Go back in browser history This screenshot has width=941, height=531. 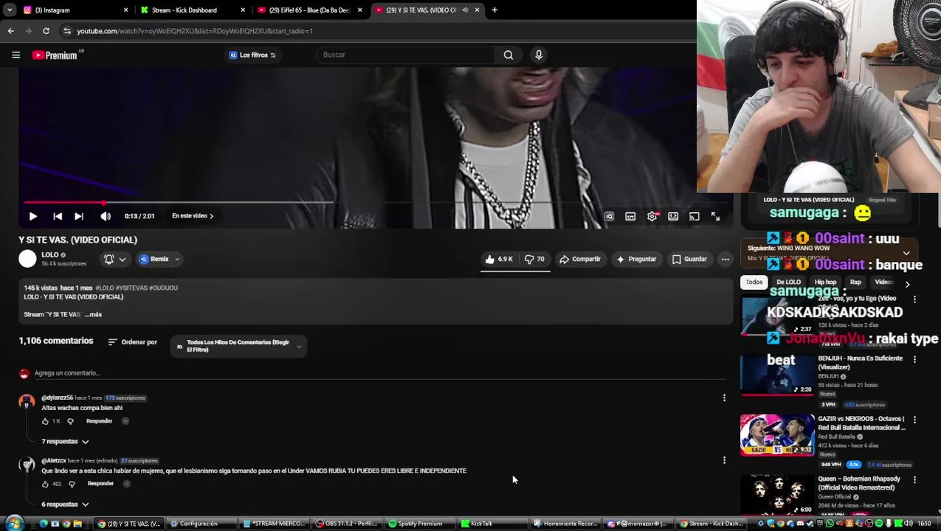(10, 31)
